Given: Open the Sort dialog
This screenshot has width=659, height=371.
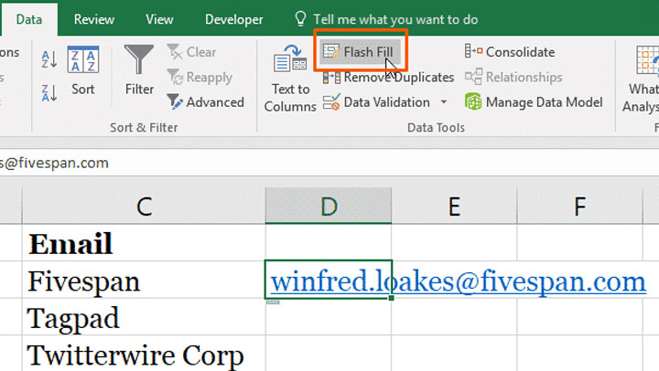Looking at the screenshot, I should click(82, 71).
